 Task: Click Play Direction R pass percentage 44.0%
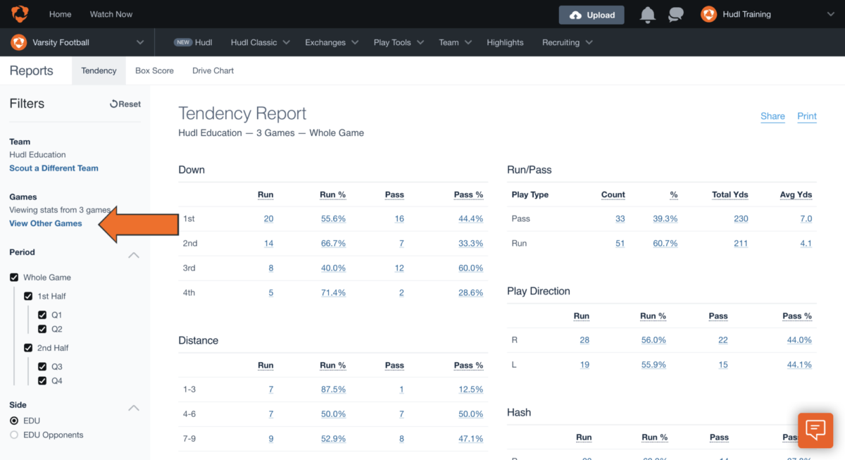point(799,340)
